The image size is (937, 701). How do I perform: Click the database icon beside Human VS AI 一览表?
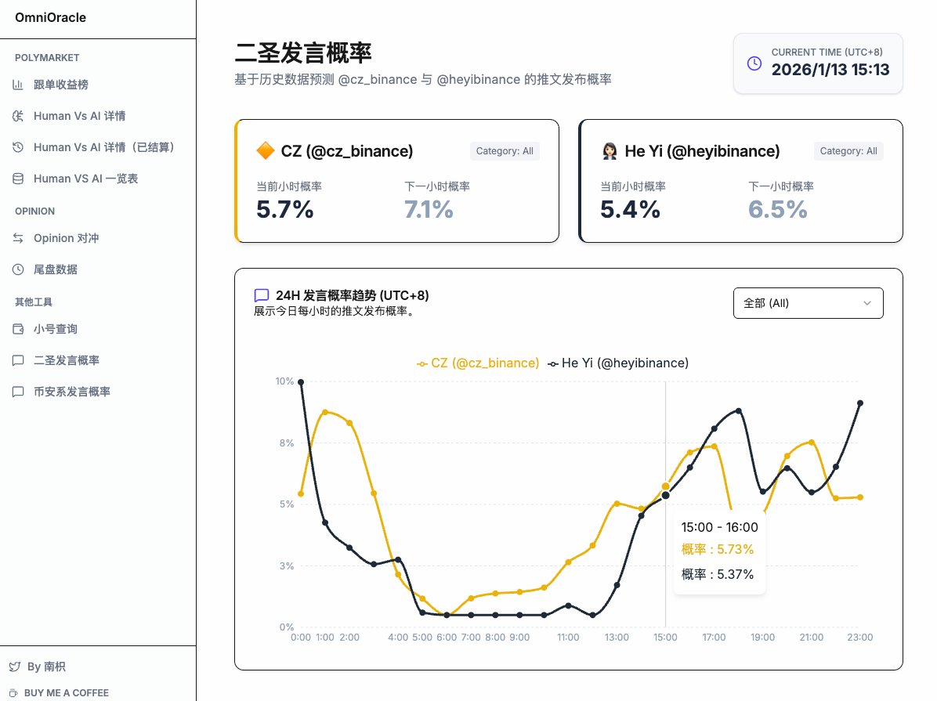[x=18, y=179]
